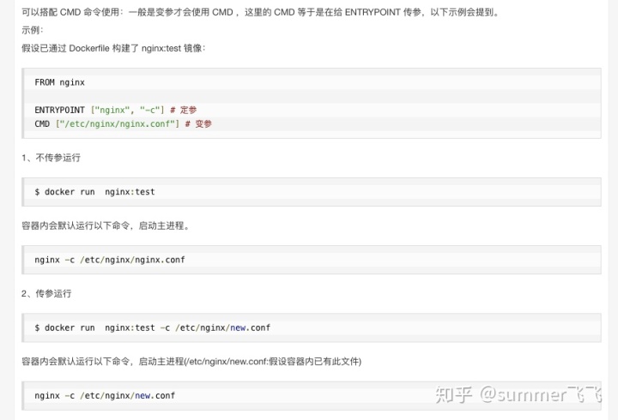Click the 'FROM nginx' code line

59,82
